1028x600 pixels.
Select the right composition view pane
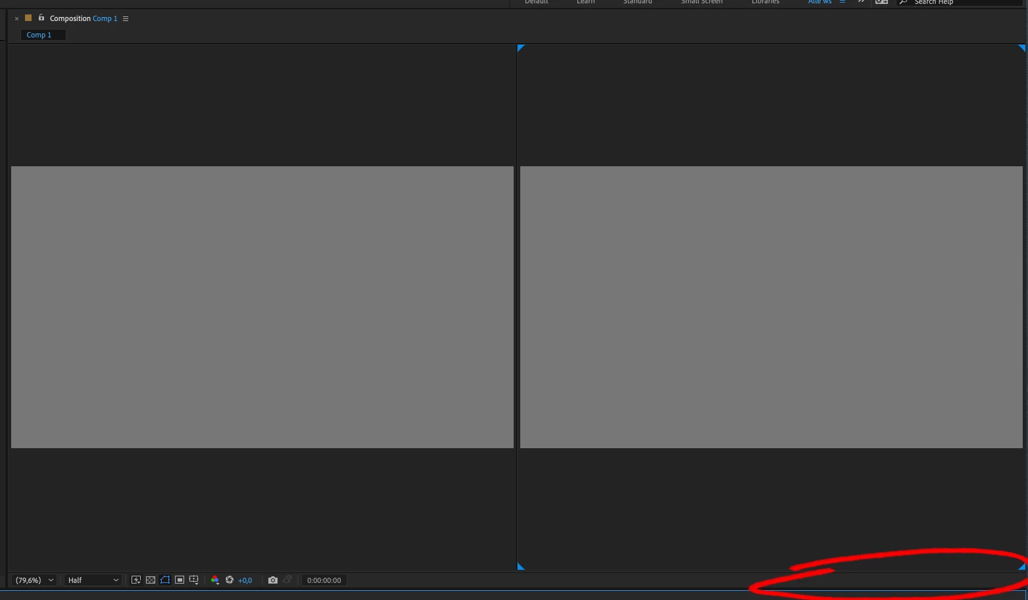click(x=771, y=307)
